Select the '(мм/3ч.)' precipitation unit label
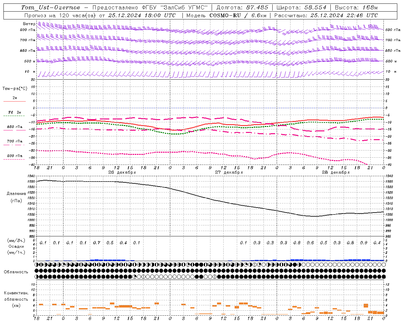The image size is (402, 321). click(x=16, y=240)
